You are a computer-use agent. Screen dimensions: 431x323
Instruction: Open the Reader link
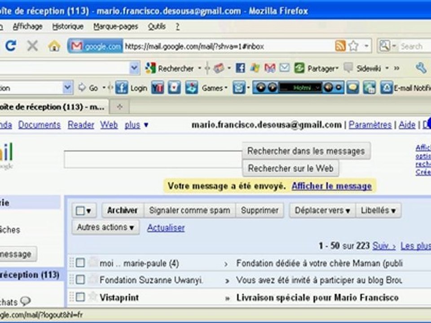81,125
